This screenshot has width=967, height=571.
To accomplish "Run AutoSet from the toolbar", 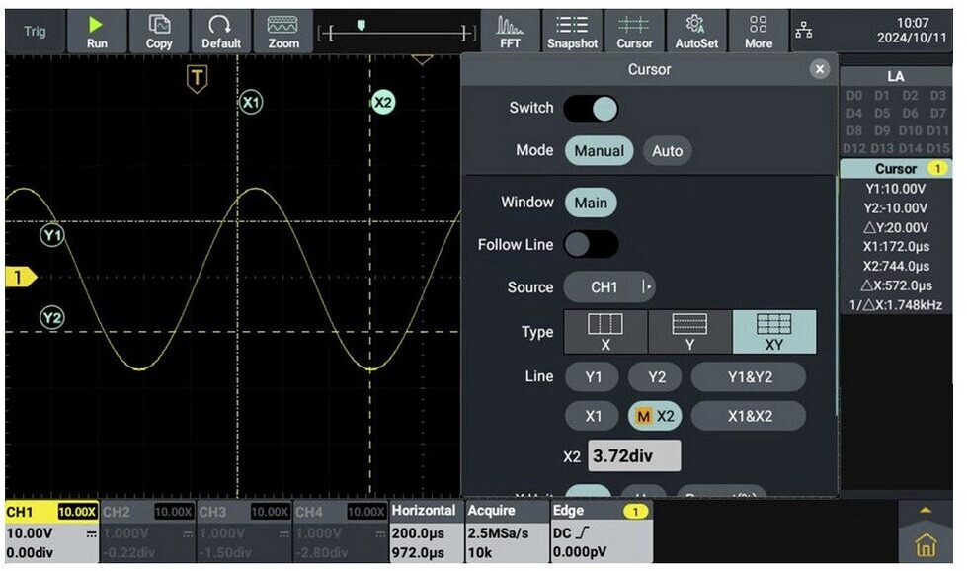I will (x=696, y=32).
